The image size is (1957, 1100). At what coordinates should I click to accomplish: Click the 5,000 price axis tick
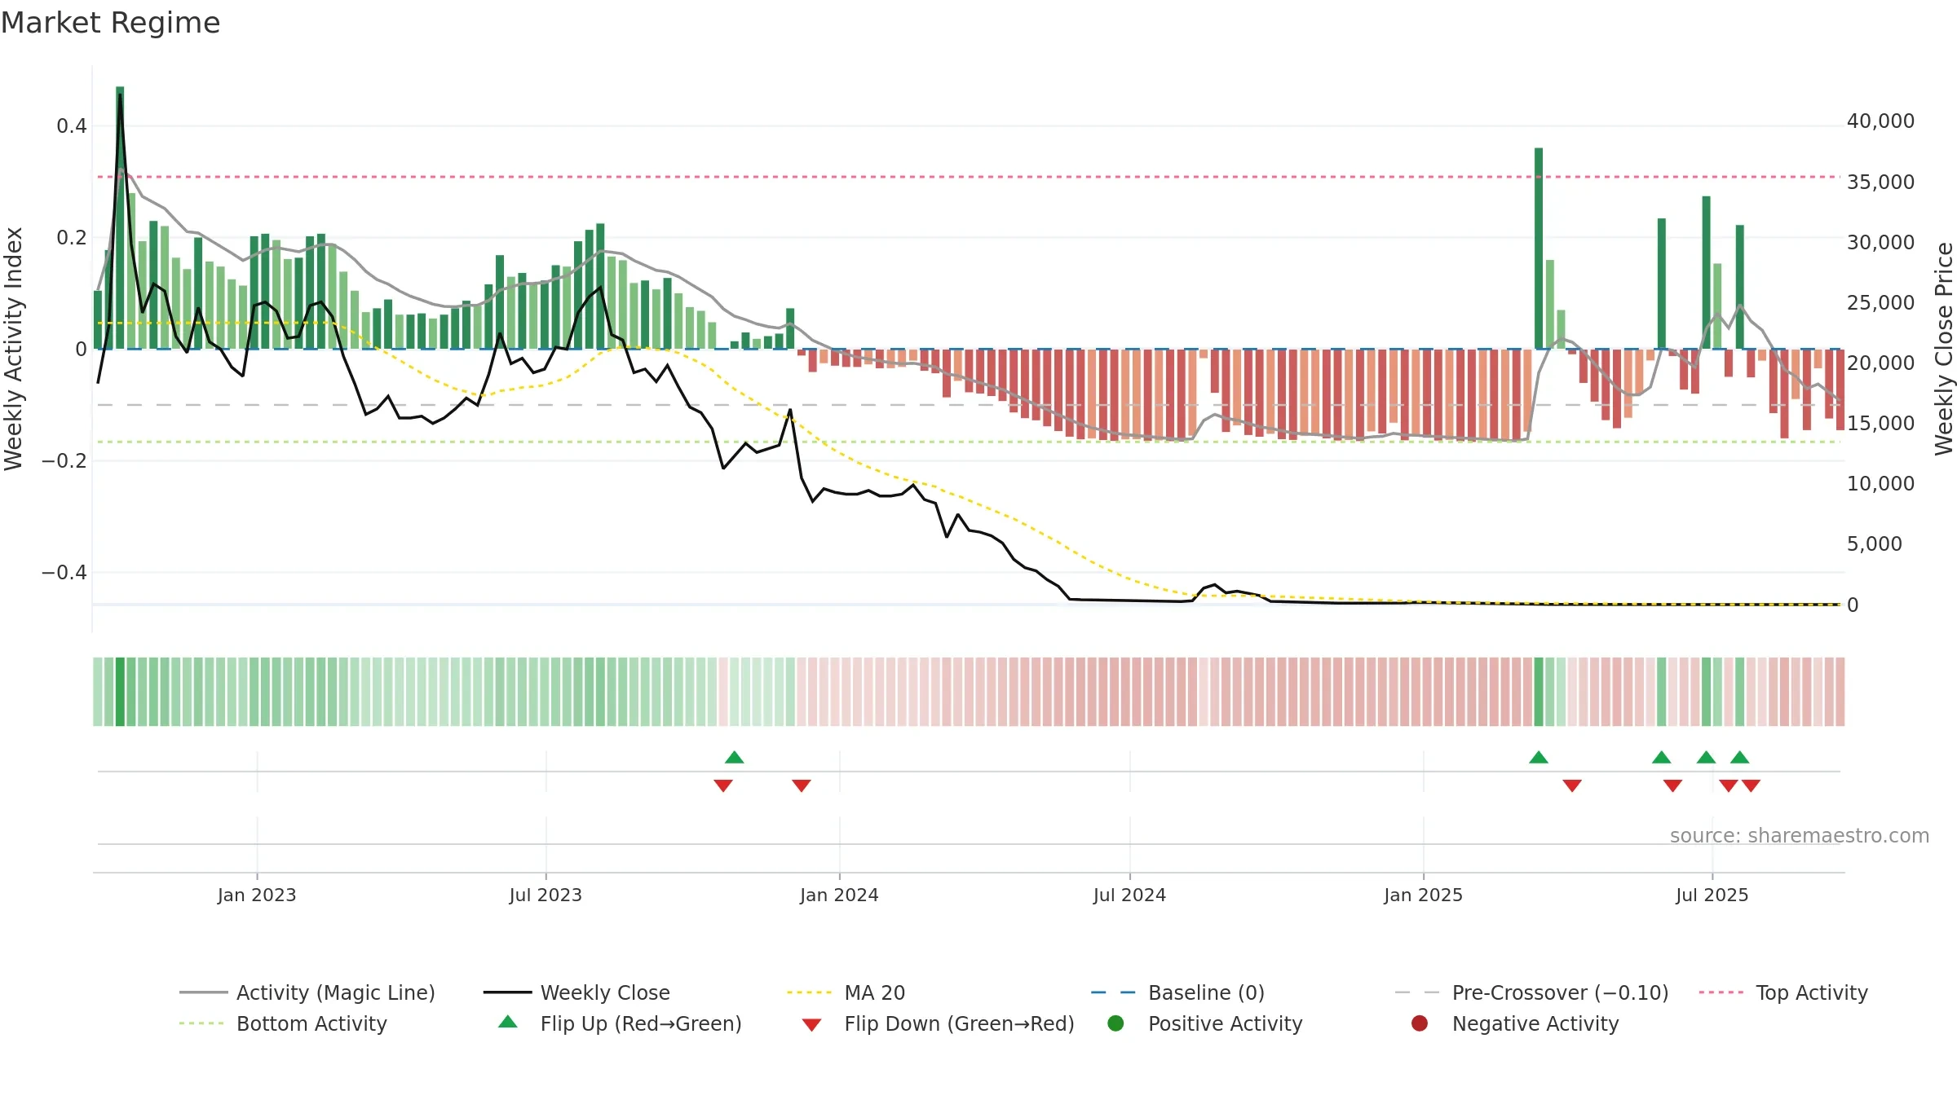point(1874,543)
